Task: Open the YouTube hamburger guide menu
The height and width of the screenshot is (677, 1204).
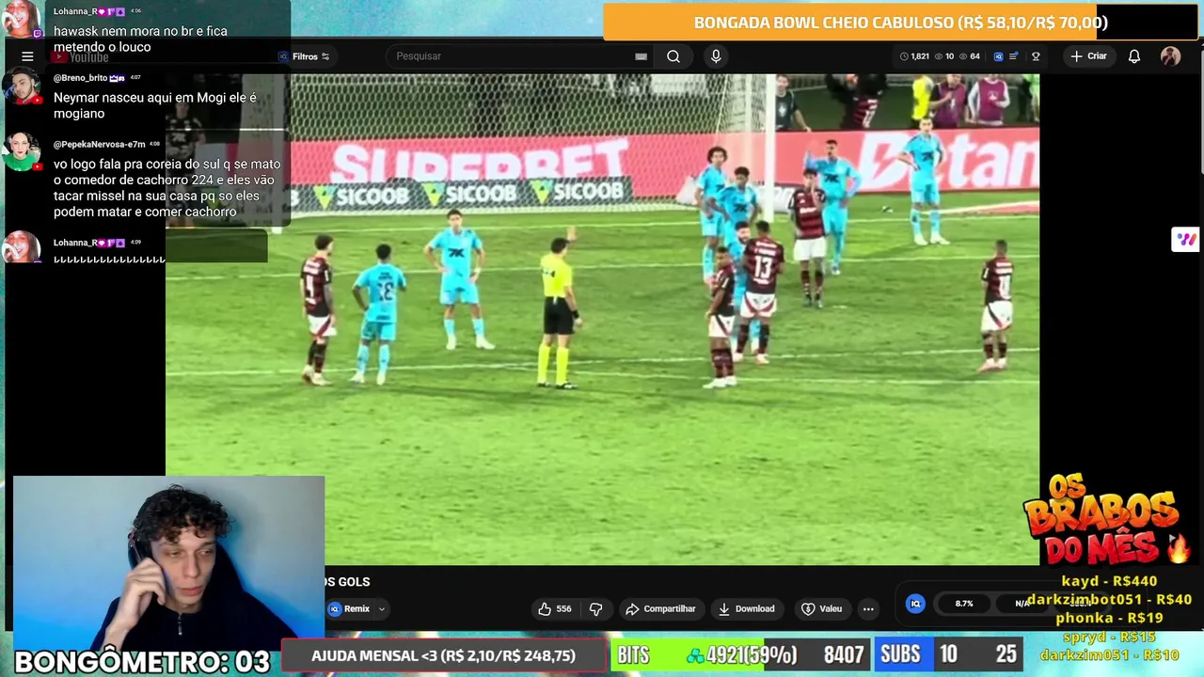Action: coord(27,56)
